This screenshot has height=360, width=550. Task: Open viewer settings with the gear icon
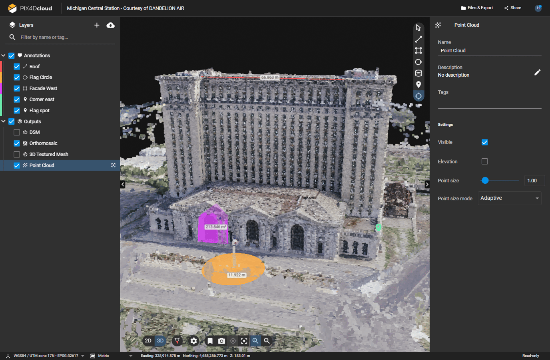pos(193,341)
